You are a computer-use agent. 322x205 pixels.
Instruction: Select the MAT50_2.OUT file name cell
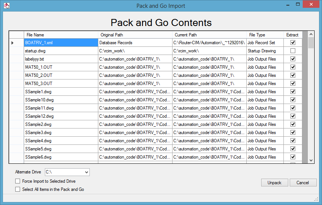click(61, 75)
